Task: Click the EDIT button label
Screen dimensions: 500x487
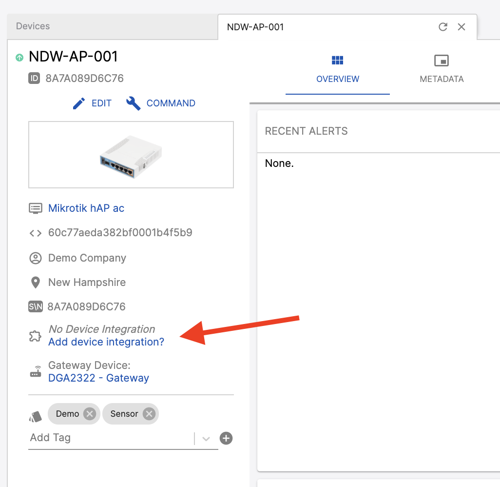Action: click(101, 103)
